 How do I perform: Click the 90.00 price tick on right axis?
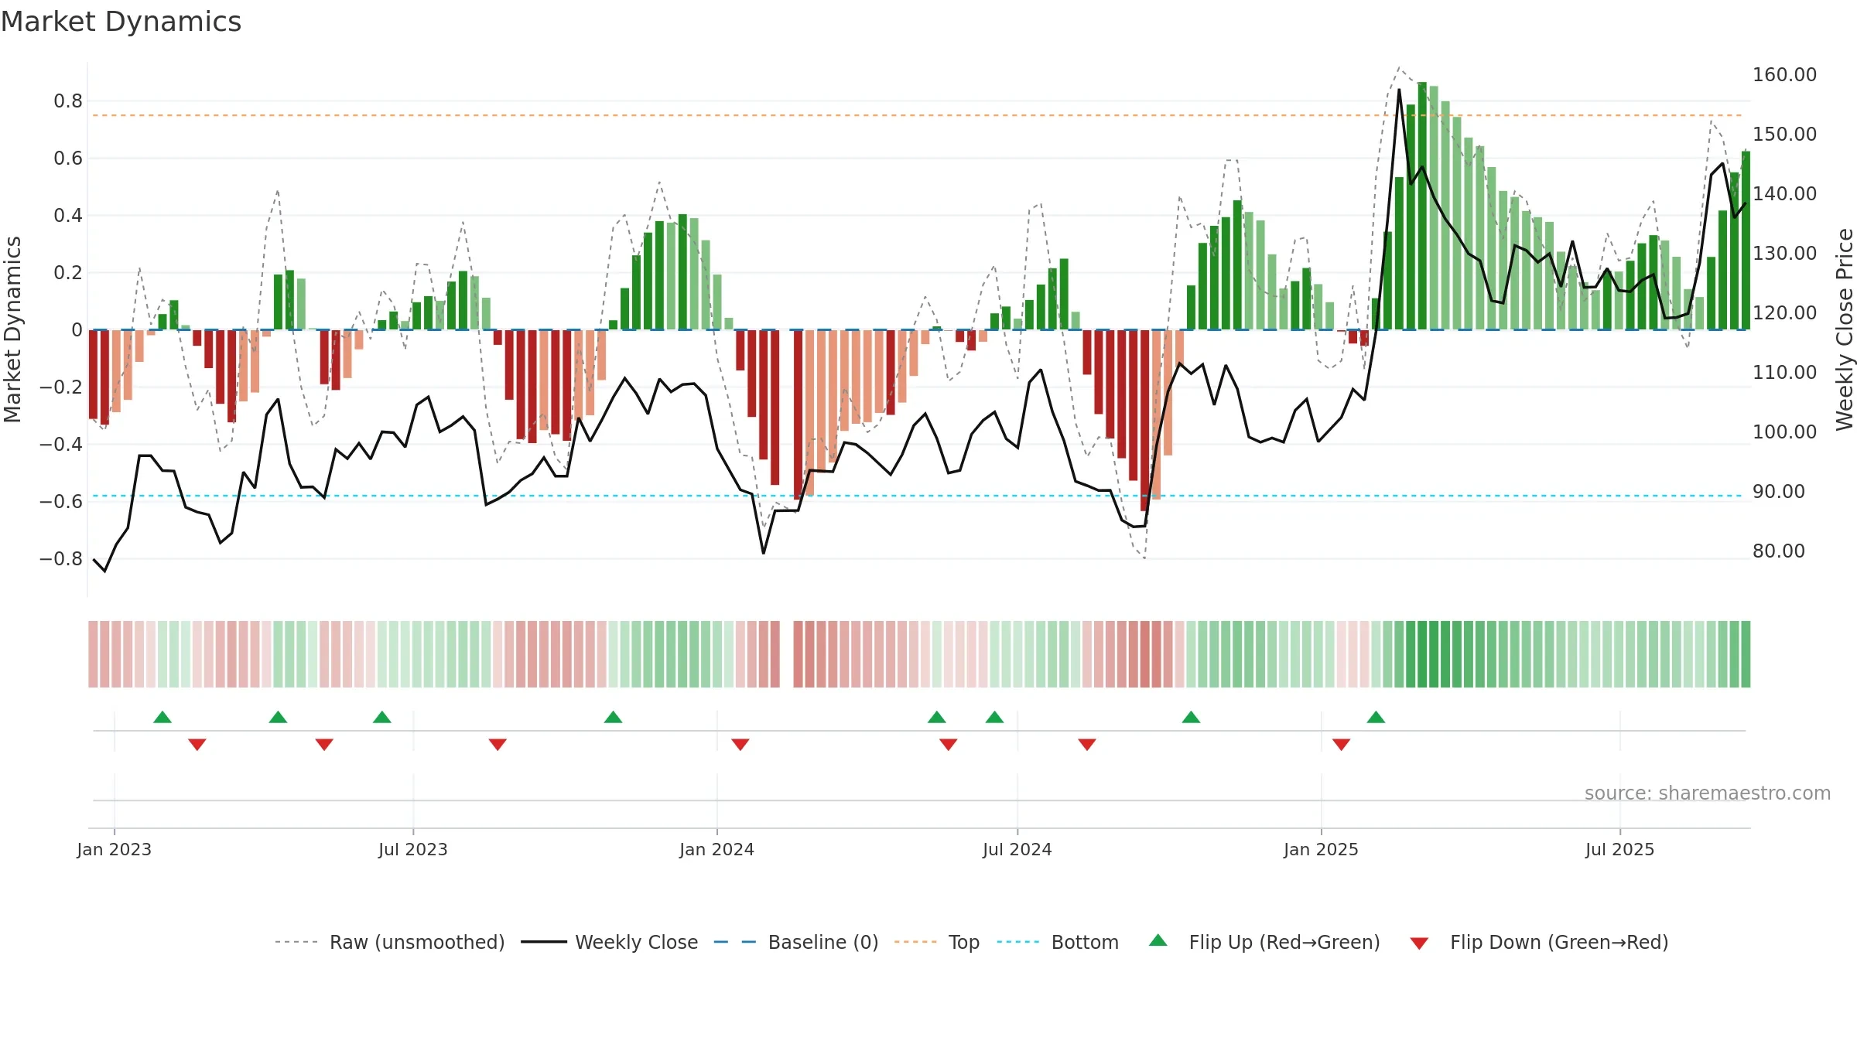pos(1779,492)
